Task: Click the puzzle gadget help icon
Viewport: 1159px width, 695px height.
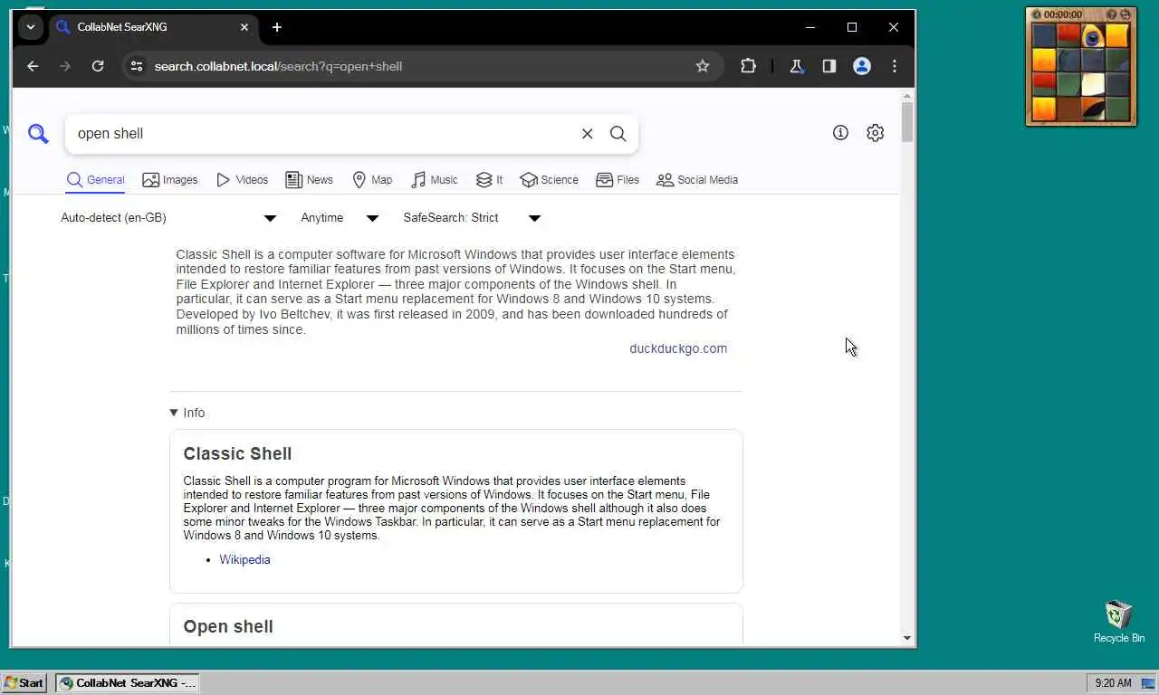Action: pos(1112,14)
